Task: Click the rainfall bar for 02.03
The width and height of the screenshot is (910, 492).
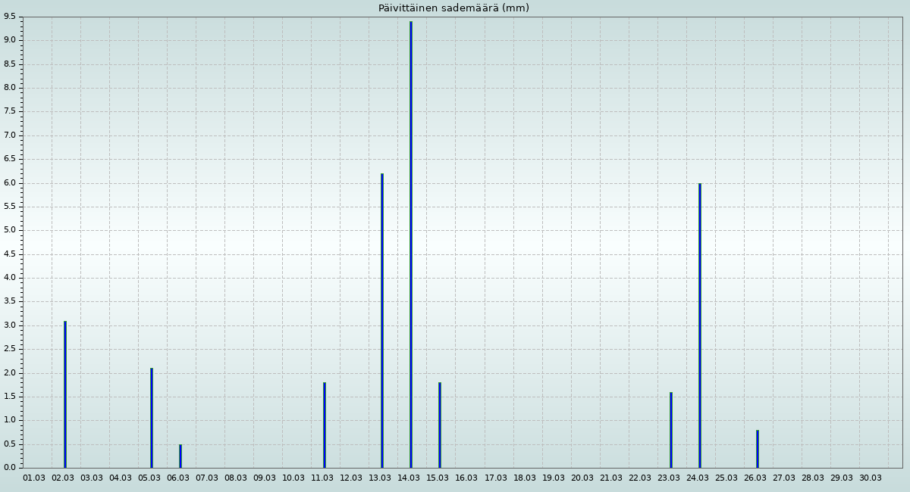Action: click(x=65, y=394)
